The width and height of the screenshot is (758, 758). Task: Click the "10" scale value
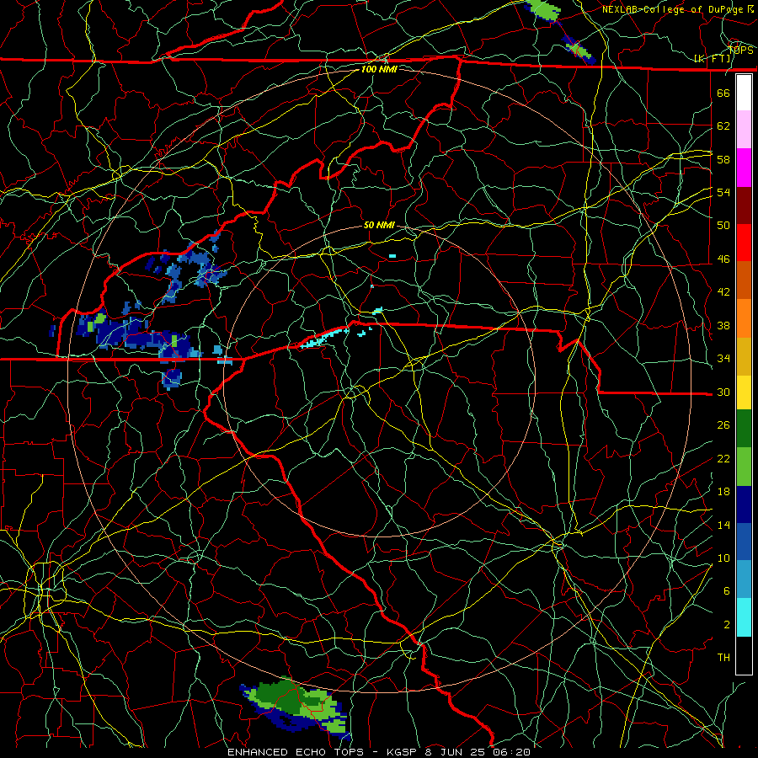[723, 558]
